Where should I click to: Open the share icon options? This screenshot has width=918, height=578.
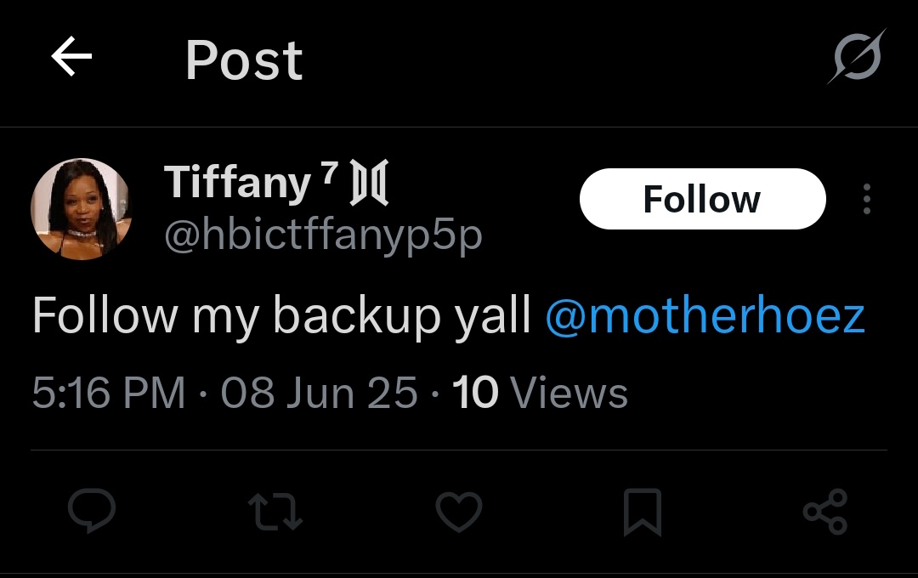825,511
